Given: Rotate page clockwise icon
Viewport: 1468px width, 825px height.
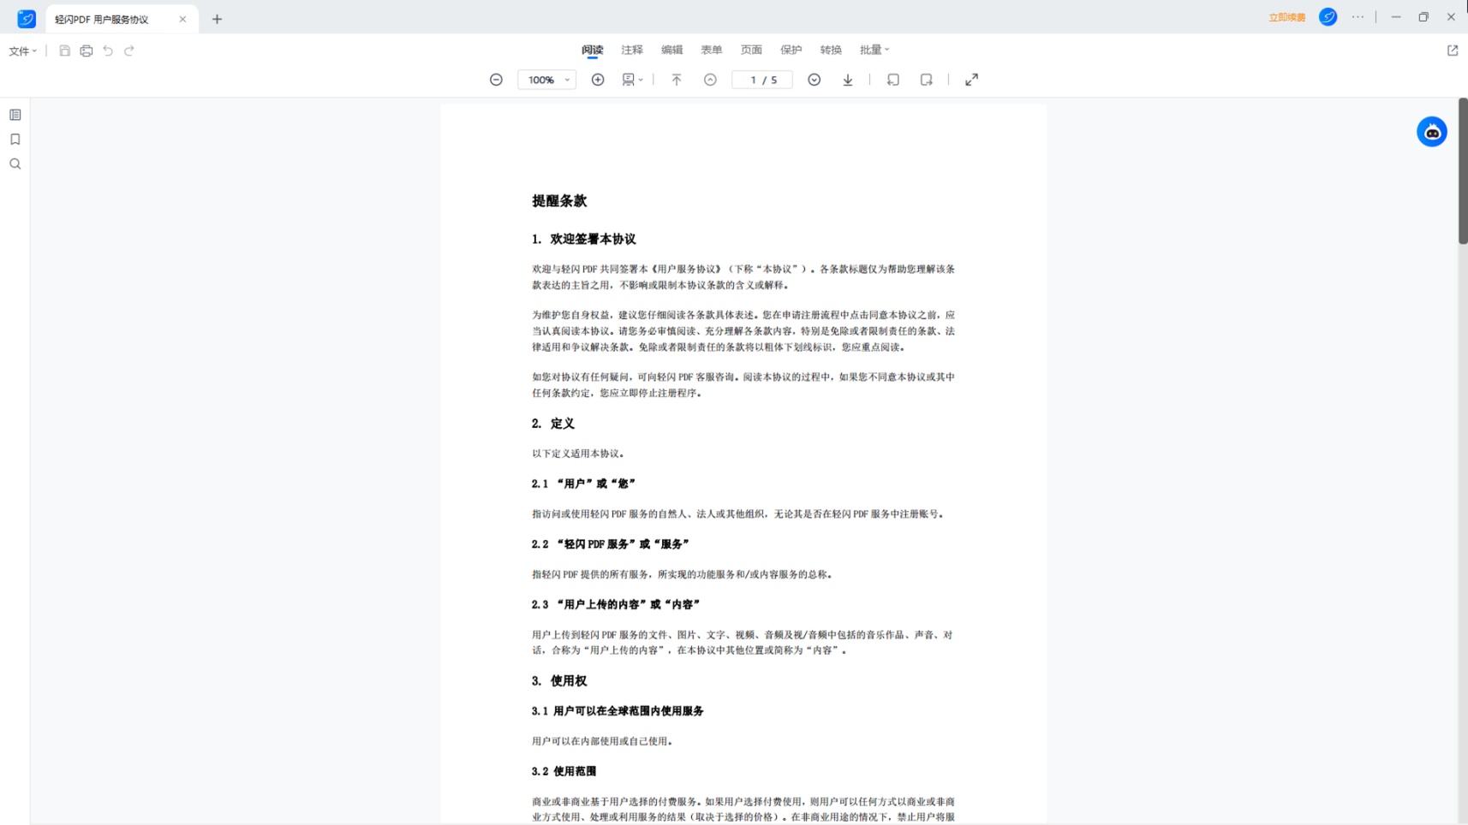Looking at the screenshot, I should 927,80.
